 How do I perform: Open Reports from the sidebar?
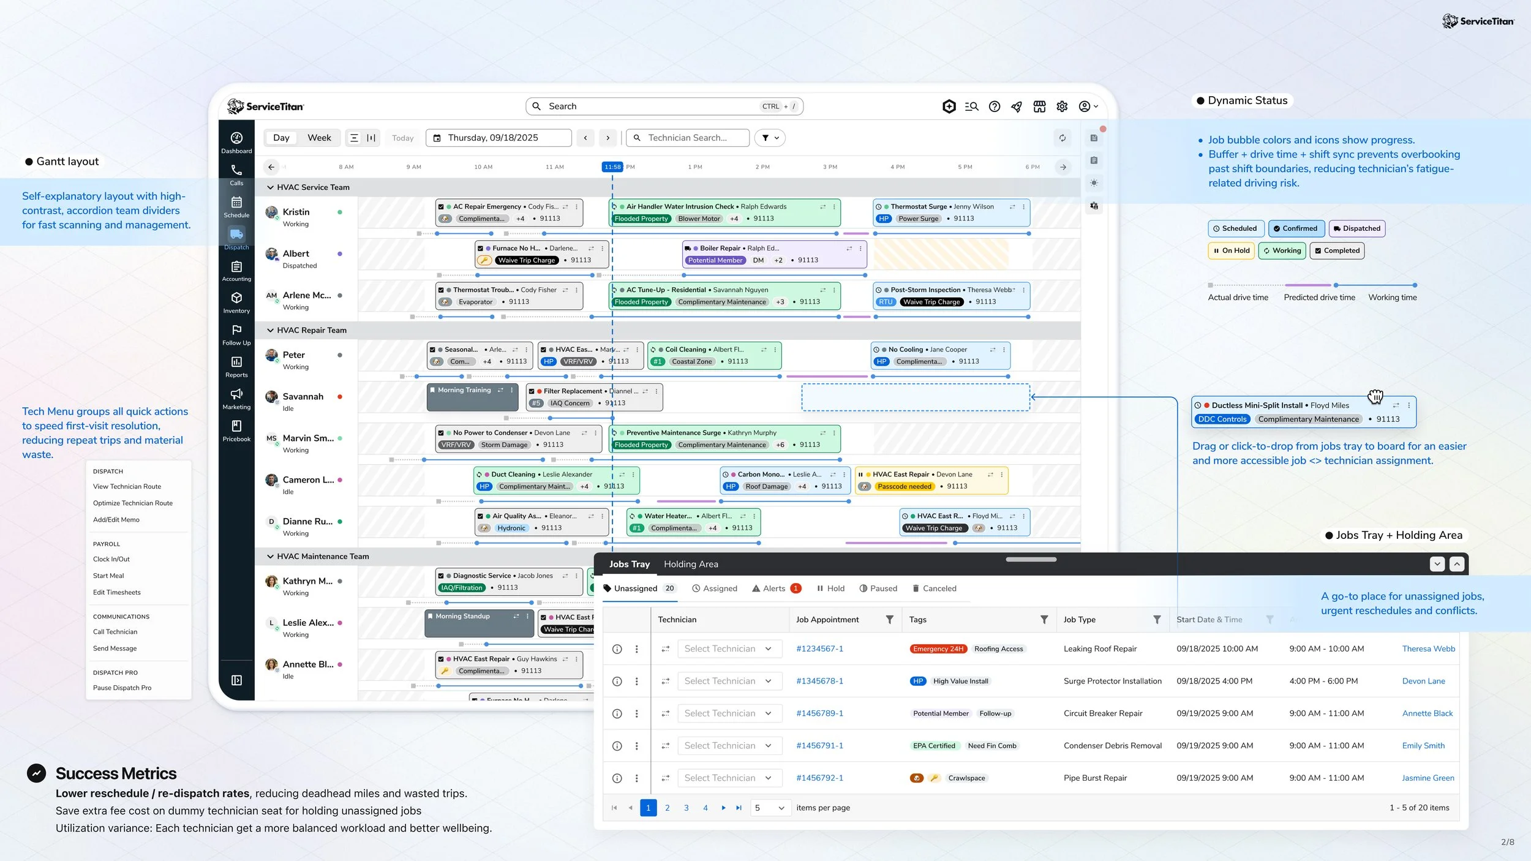236,367
